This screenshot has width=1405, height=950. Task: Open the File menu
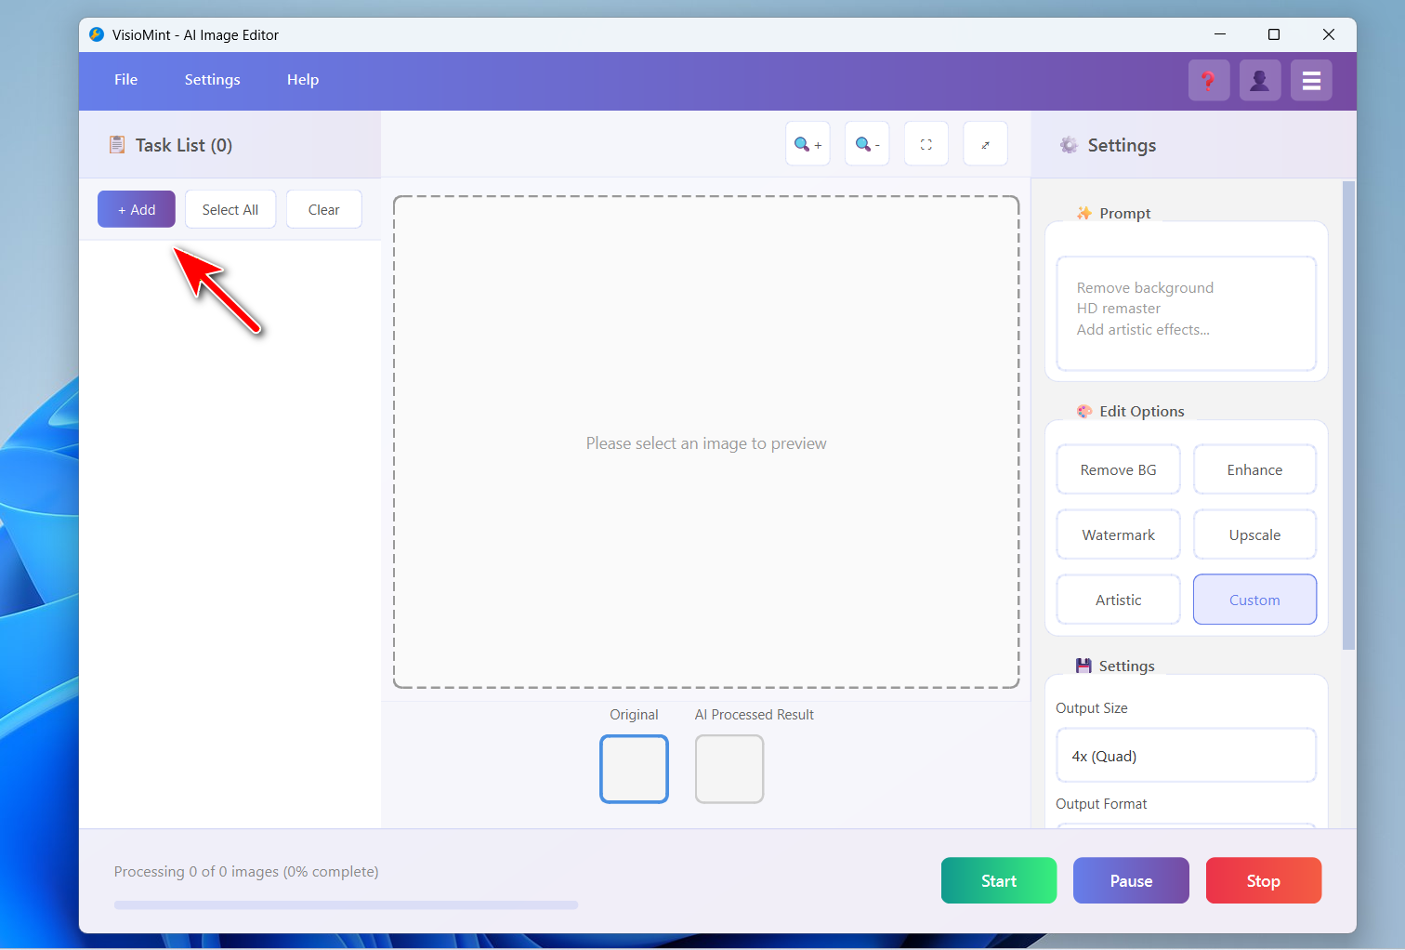[x=125, y=80]
